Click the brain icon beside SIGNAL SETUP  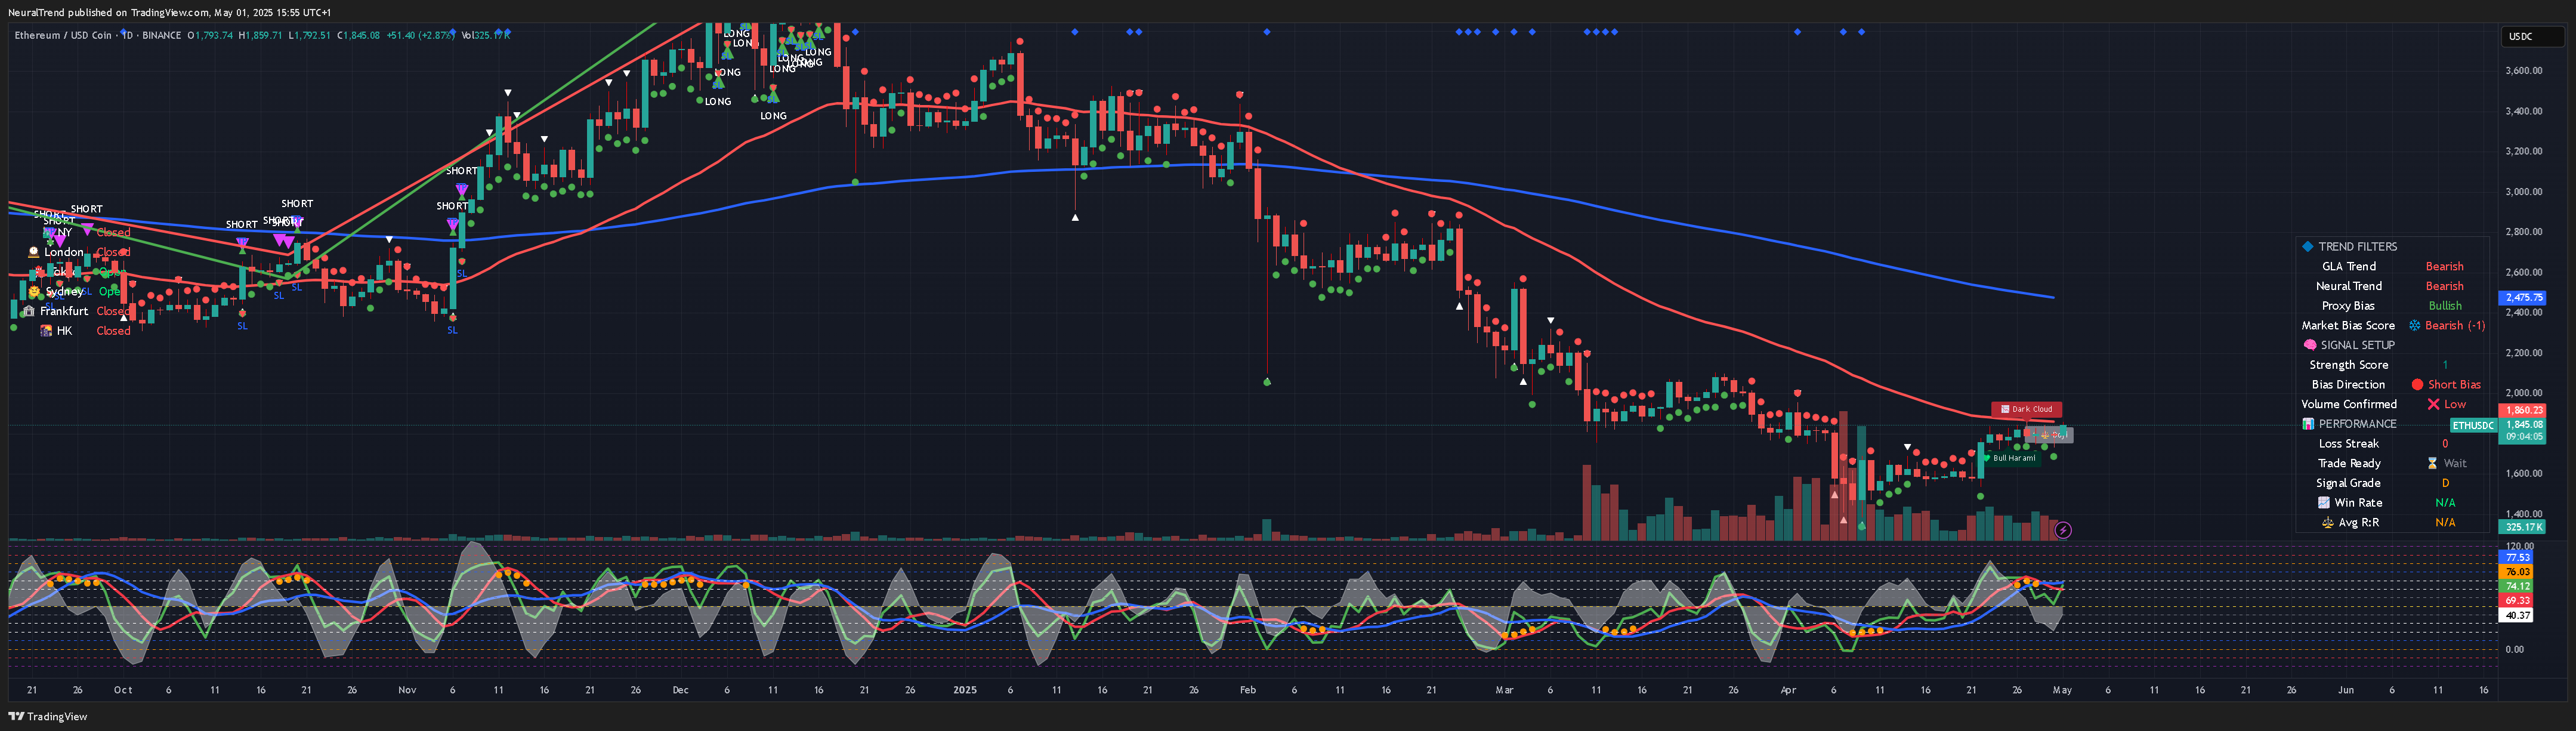[2310, 345]
